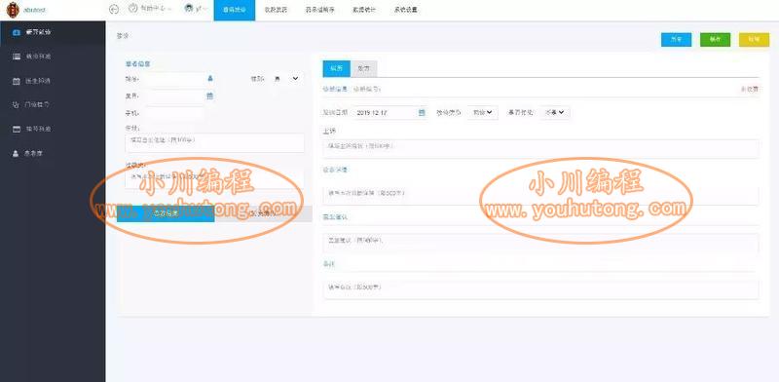The height and width of the screenshot is (382, 779).
Task: Click the blue button at top right
Action: [676, 40]
